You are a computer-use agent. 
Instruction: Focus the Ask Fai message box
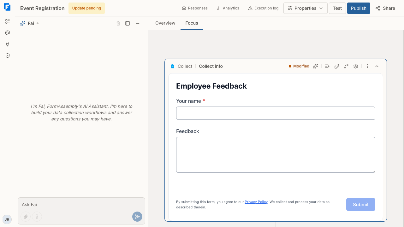click(x=81, y=205)
